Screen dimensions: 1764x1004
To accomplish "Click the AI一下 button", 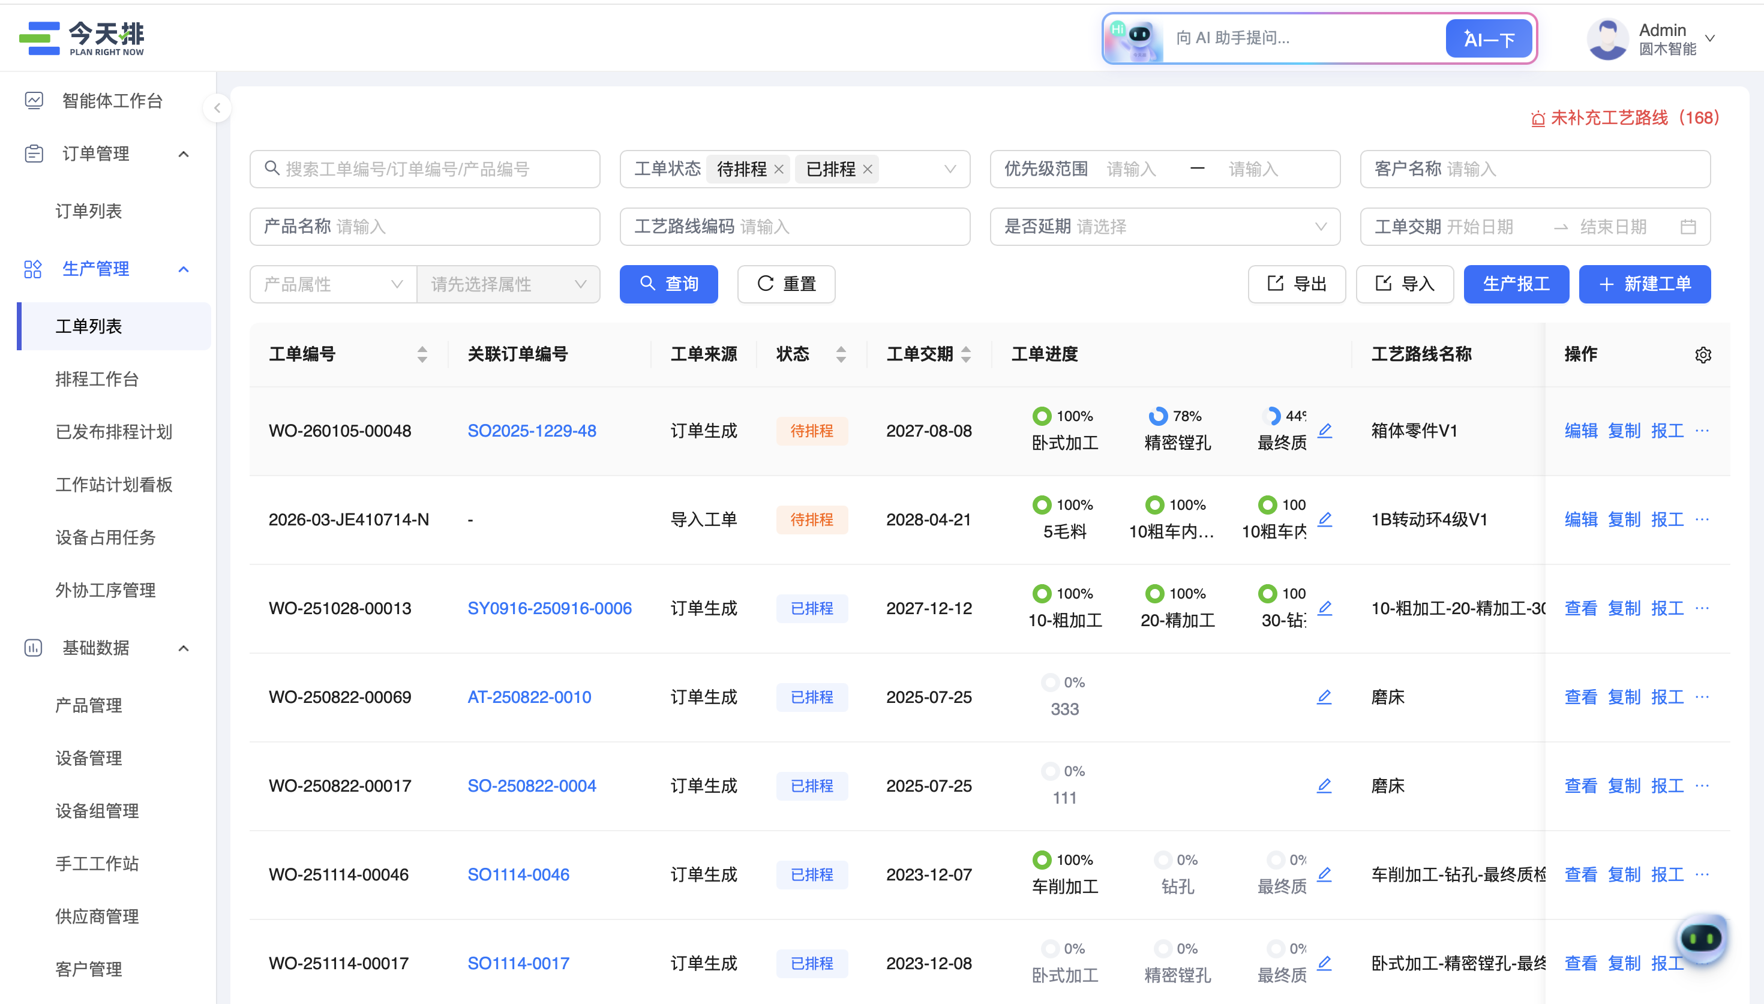I will [x=1488, y=38].
